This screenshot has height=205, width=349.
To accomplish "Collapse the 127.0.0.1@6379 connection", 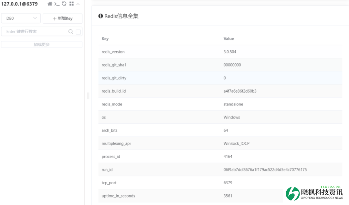I will pyautogui.click(x=78, y=4).
